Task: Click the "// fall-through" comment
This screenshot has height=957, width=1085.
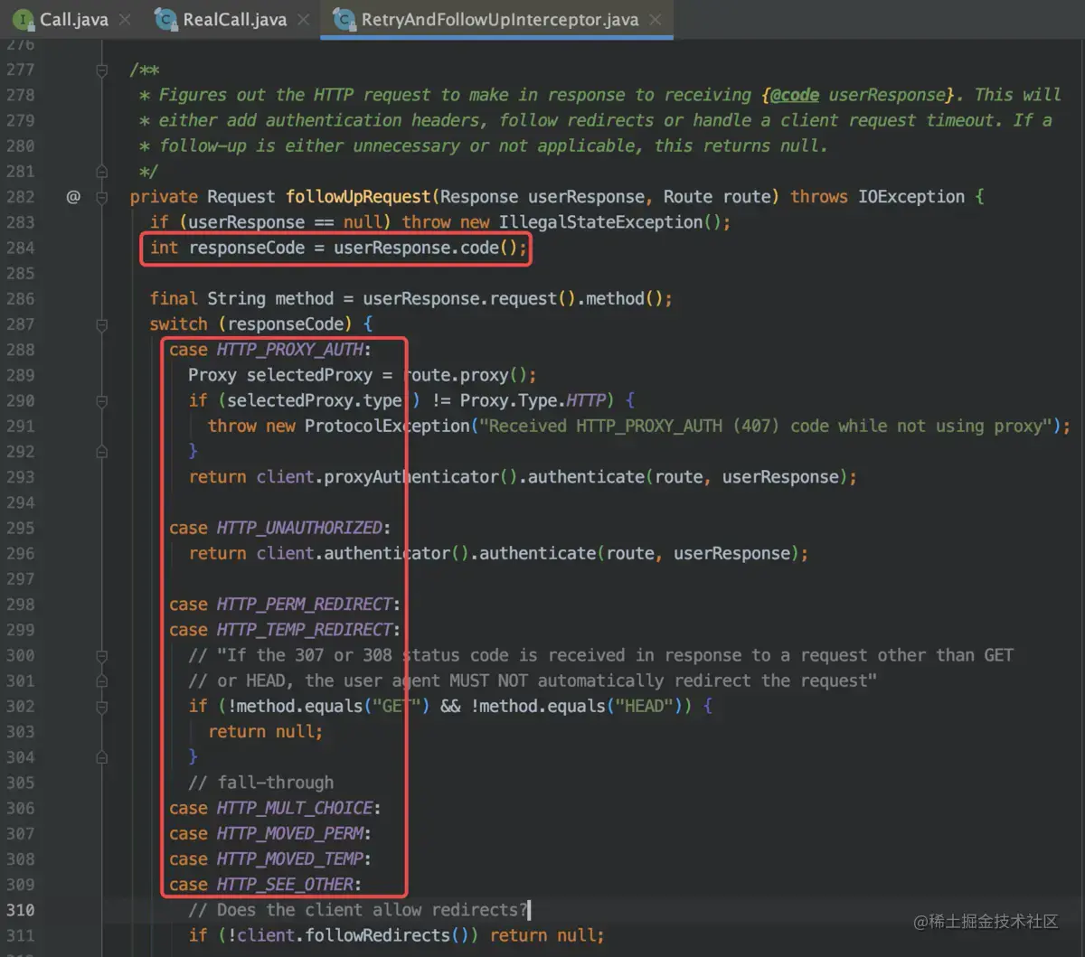Action: pos(261,783)
